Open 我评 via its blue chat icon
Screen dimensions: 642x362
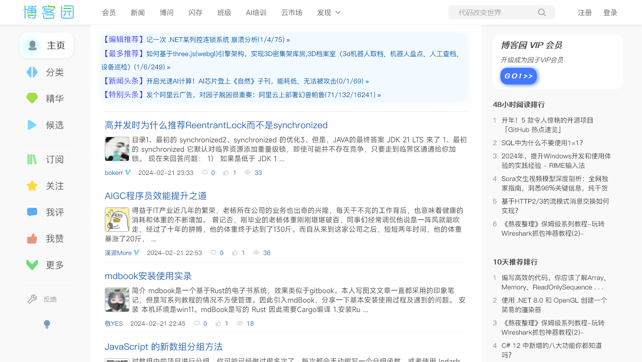pos(32,212)
